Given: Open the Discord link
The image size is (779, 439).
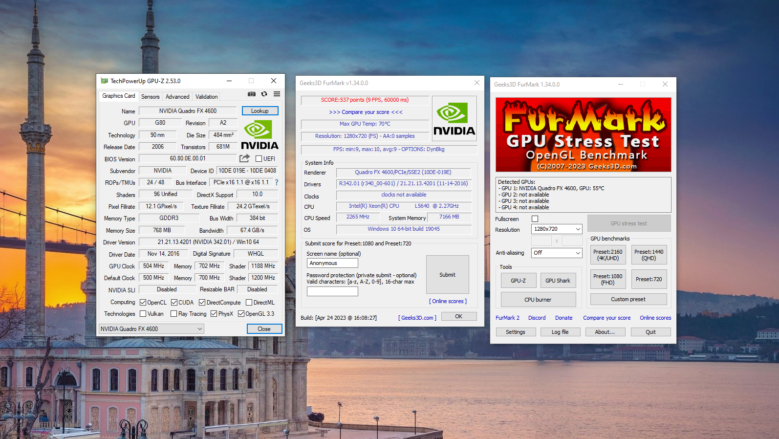Looking at the screenshot, I should [x=537, y=318].
